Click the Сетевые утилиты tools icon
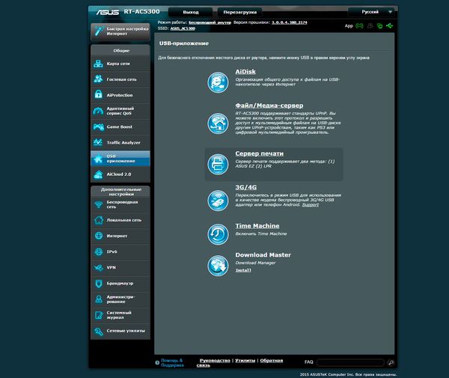The image size is (449, 378). [x=99, y=332]
